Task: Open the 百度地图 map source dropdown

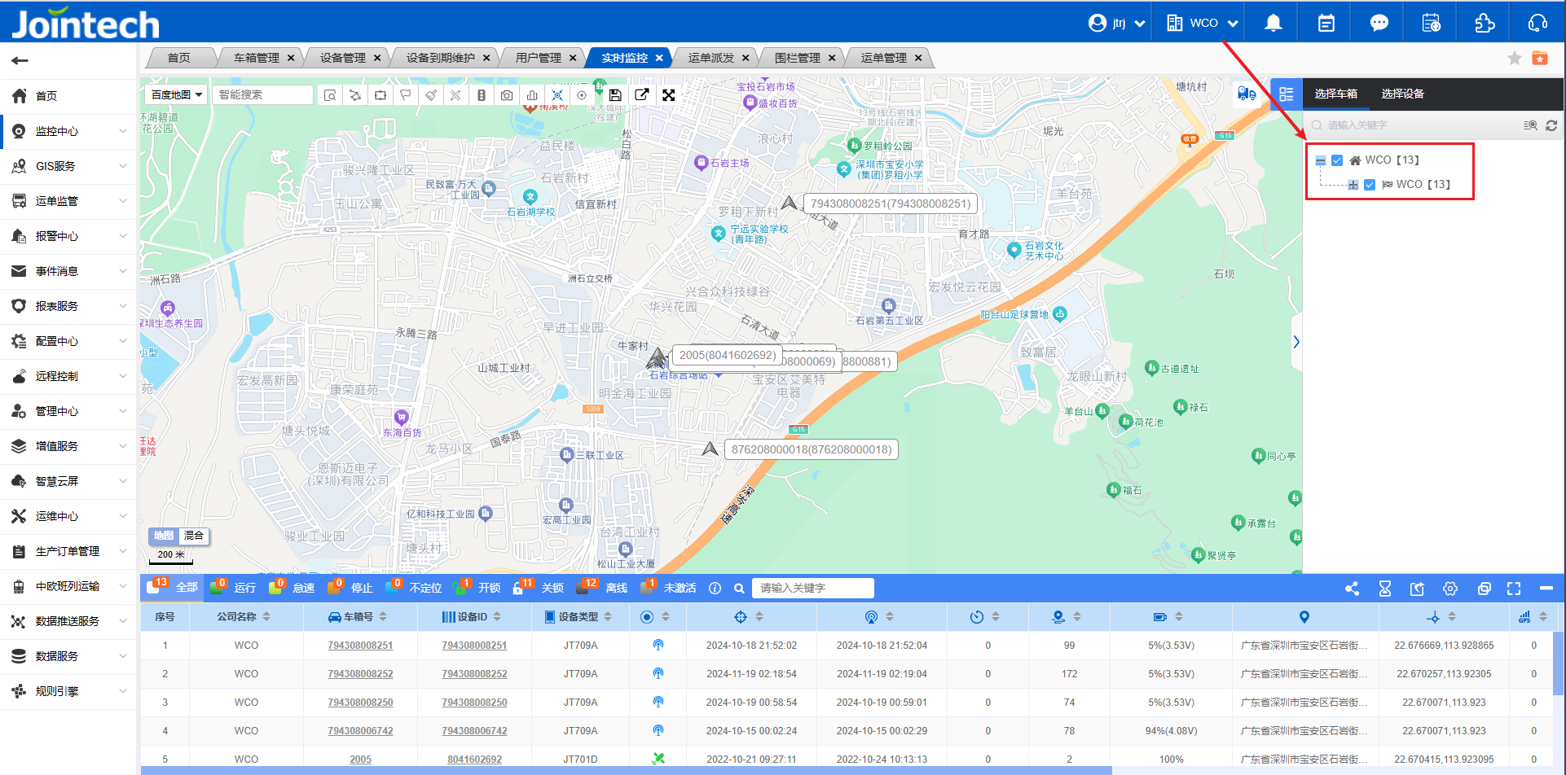Action: 176,95
